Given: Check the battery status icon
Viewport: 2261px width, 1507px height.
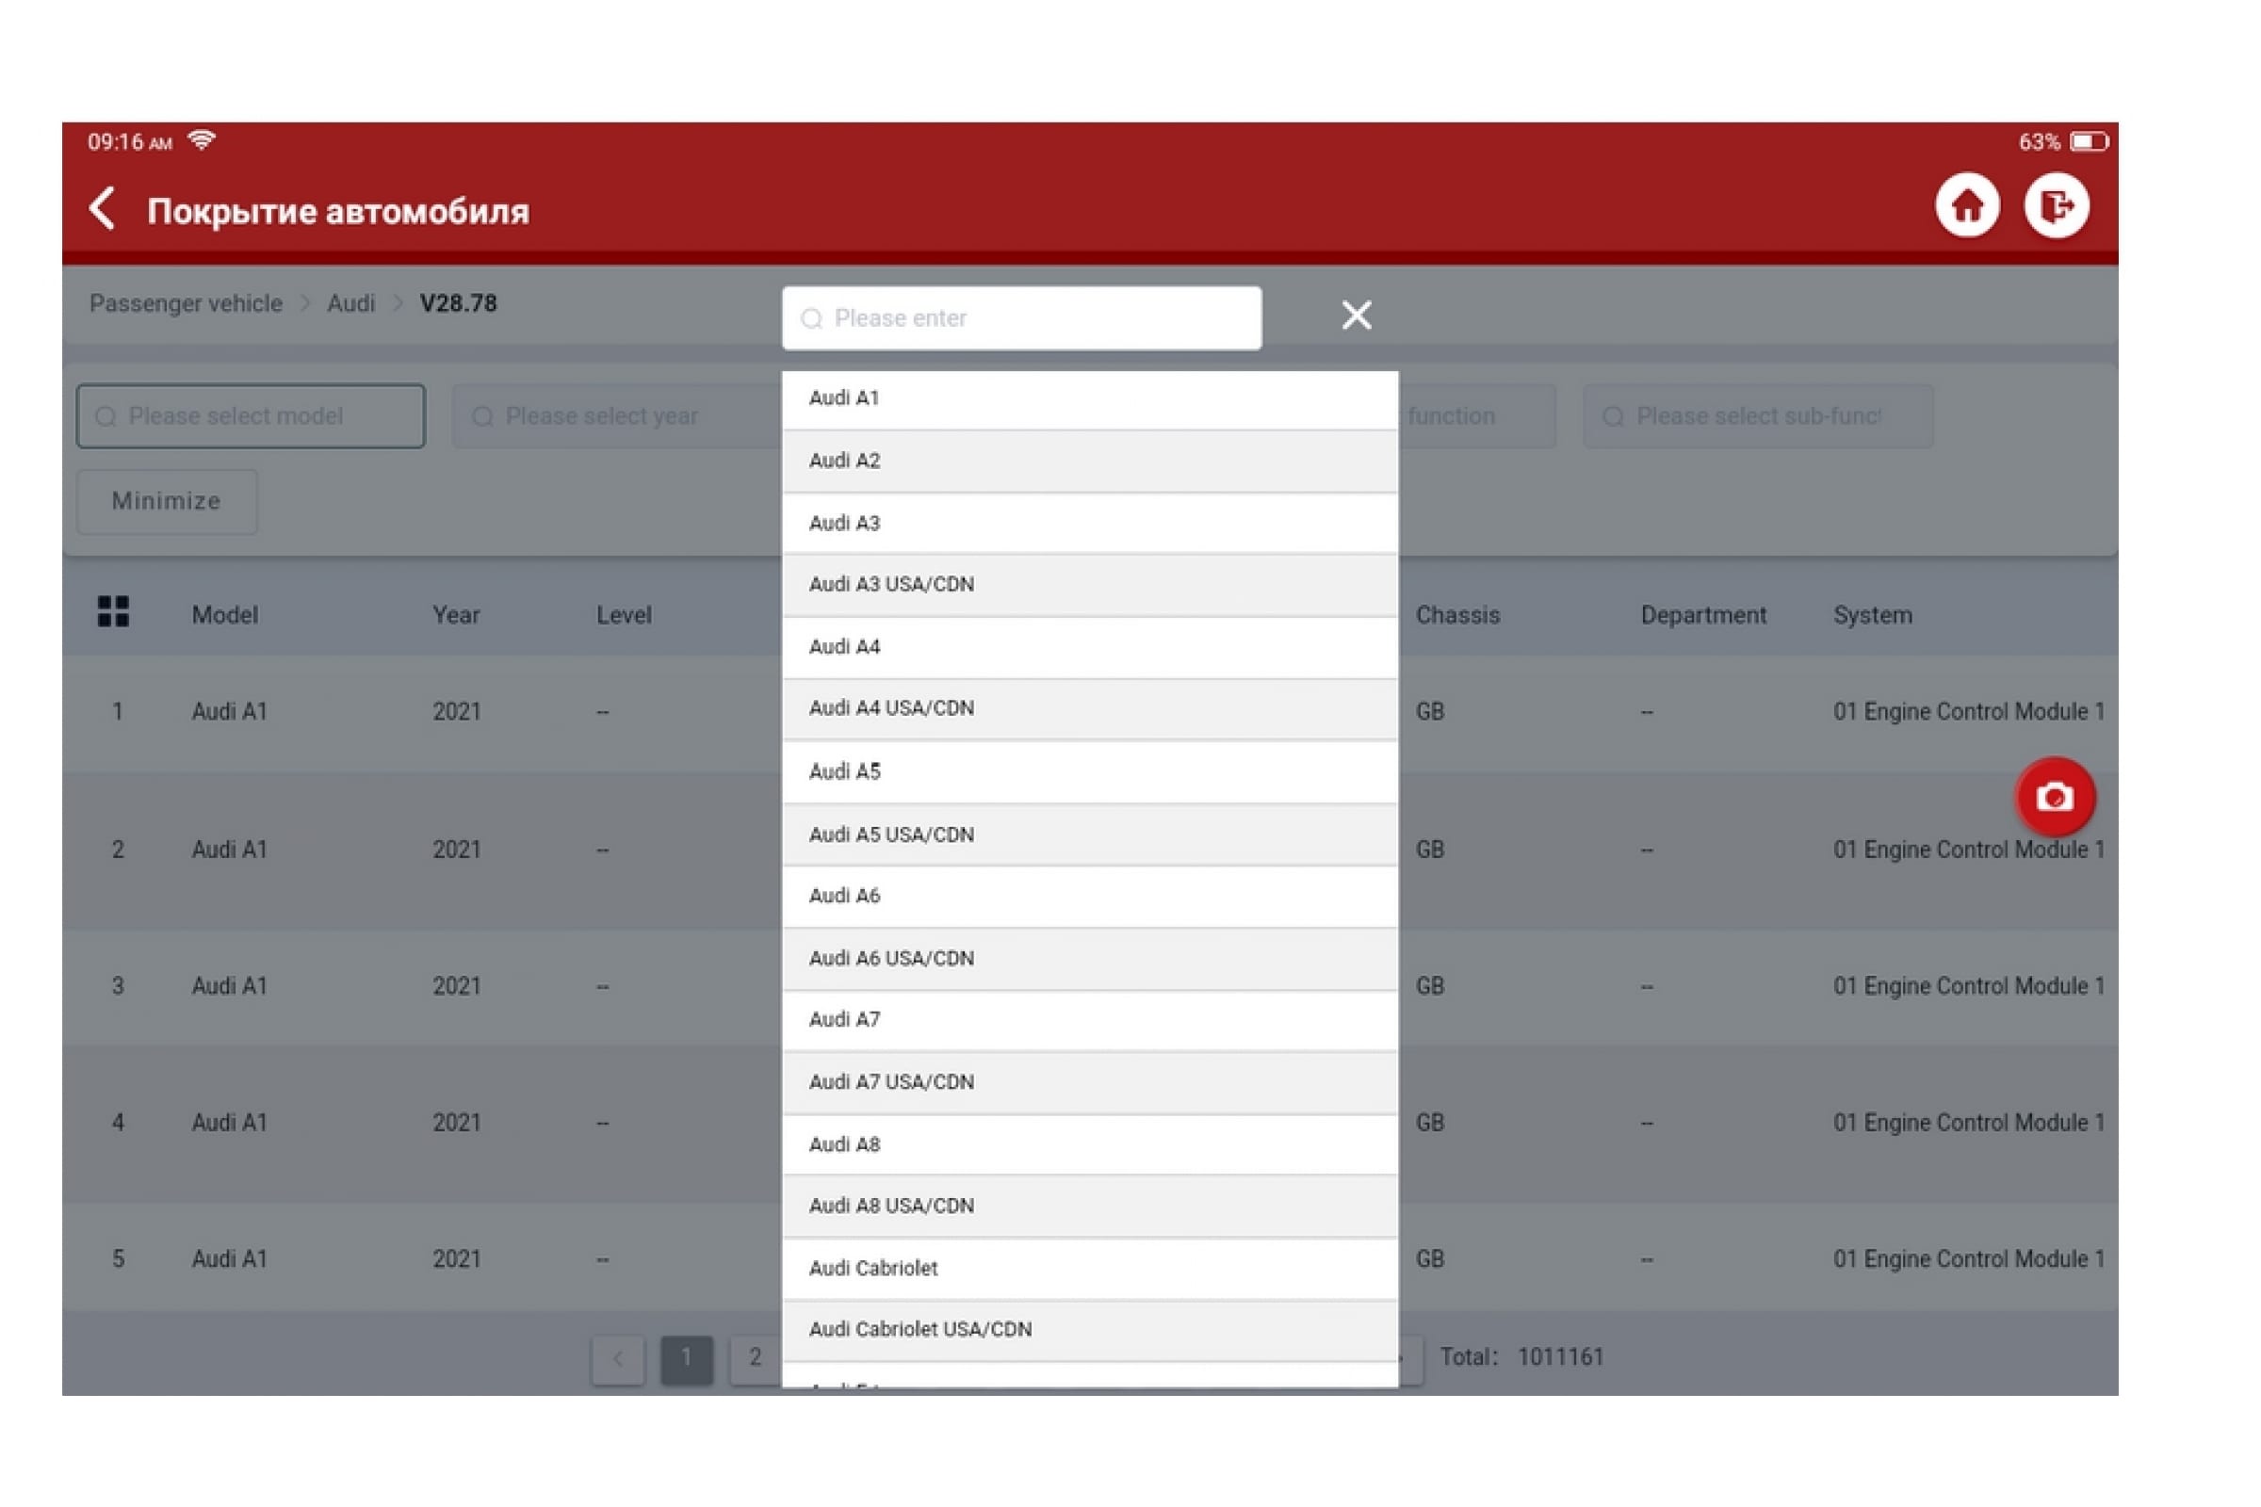Looking at the screenshot, I should [2089, 142].
